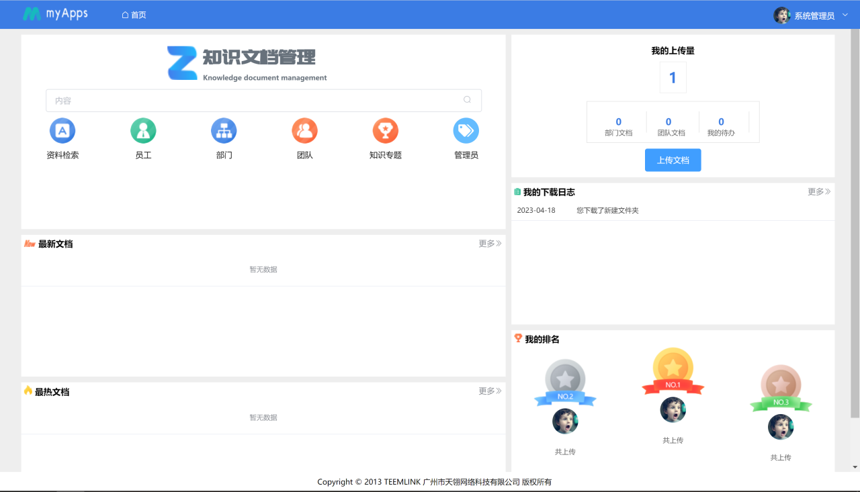
Task: Select the 员工 (Employee) icon
Action: click(143, 130)
